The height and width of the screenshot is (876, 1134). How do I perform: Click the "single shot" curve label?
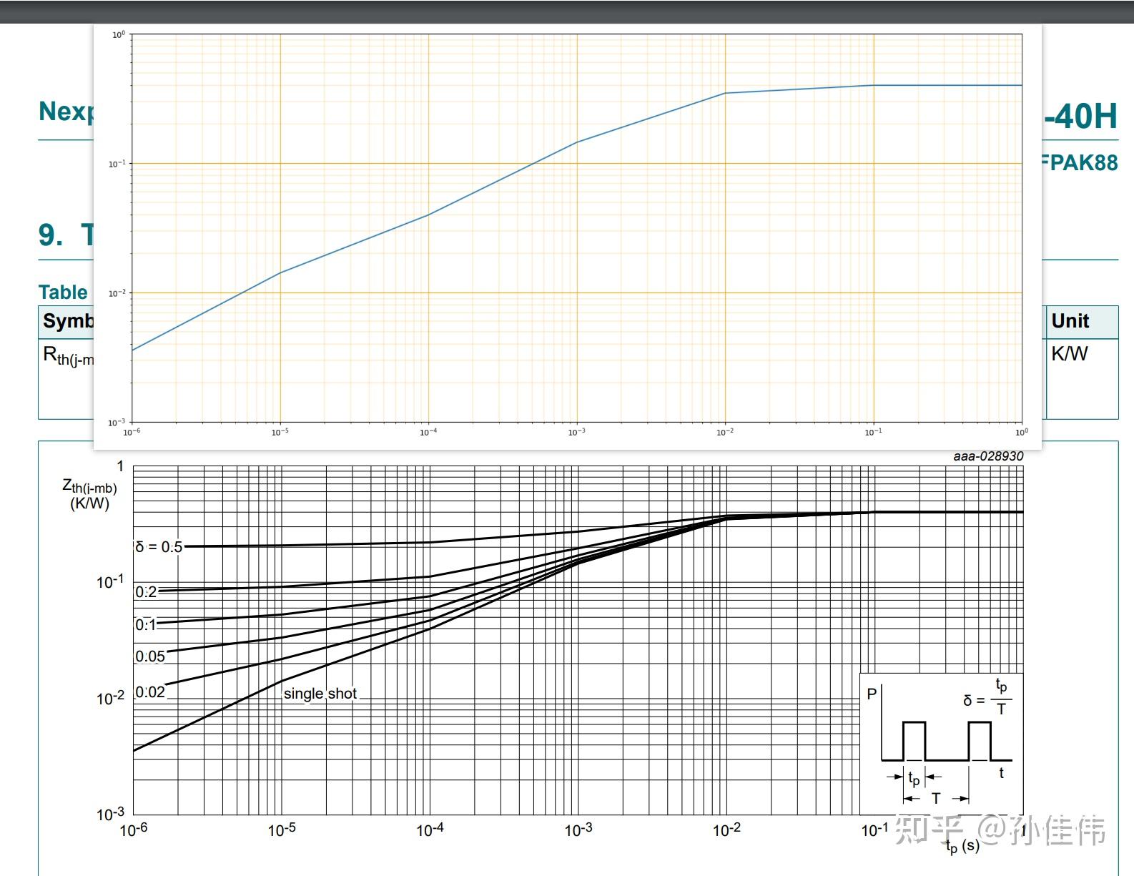[x=320, y=694]
